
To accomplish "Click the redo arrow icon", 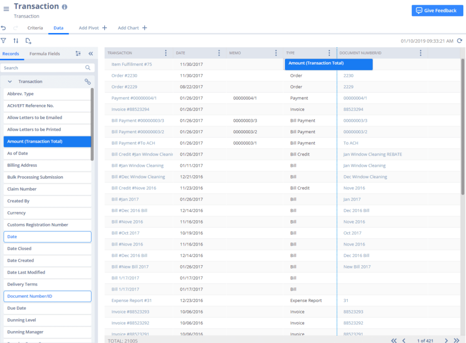I will [x=15, y=28].
